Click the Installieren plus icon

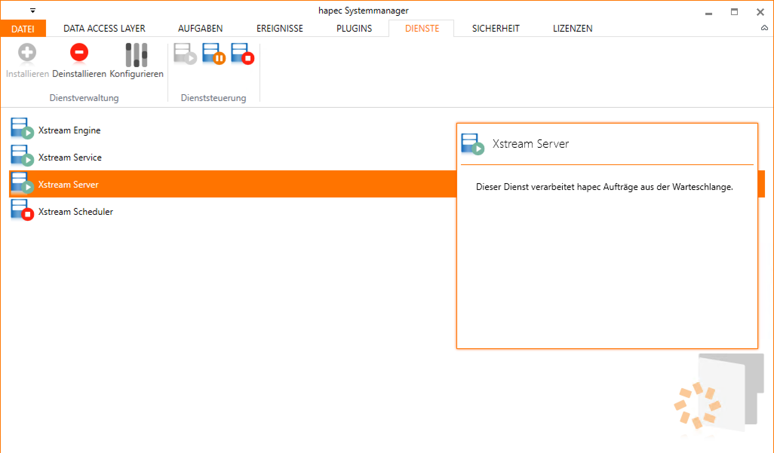click(27, 53)
